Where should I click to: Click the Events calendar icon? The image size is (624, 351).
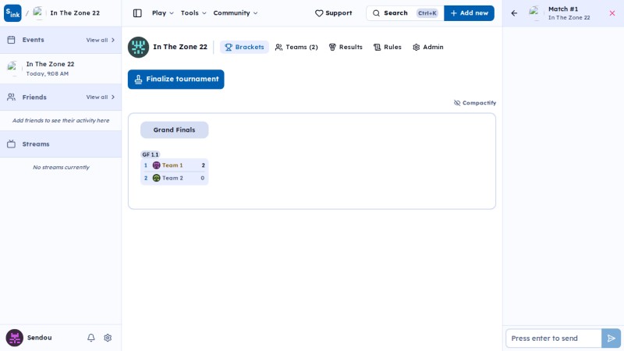click(11, 40)
